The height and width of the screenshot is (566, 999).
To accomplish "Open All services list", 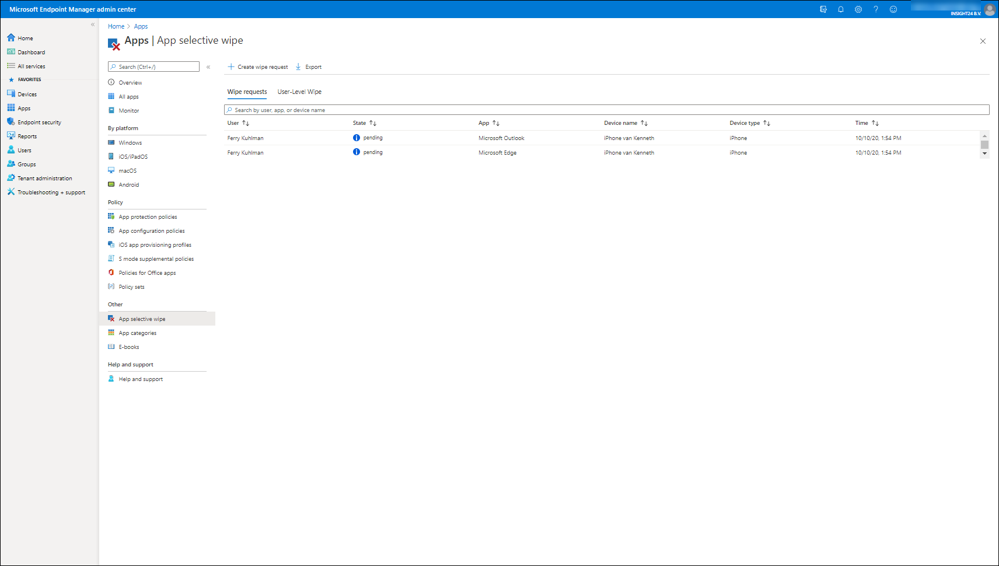I will click(31, 66).
